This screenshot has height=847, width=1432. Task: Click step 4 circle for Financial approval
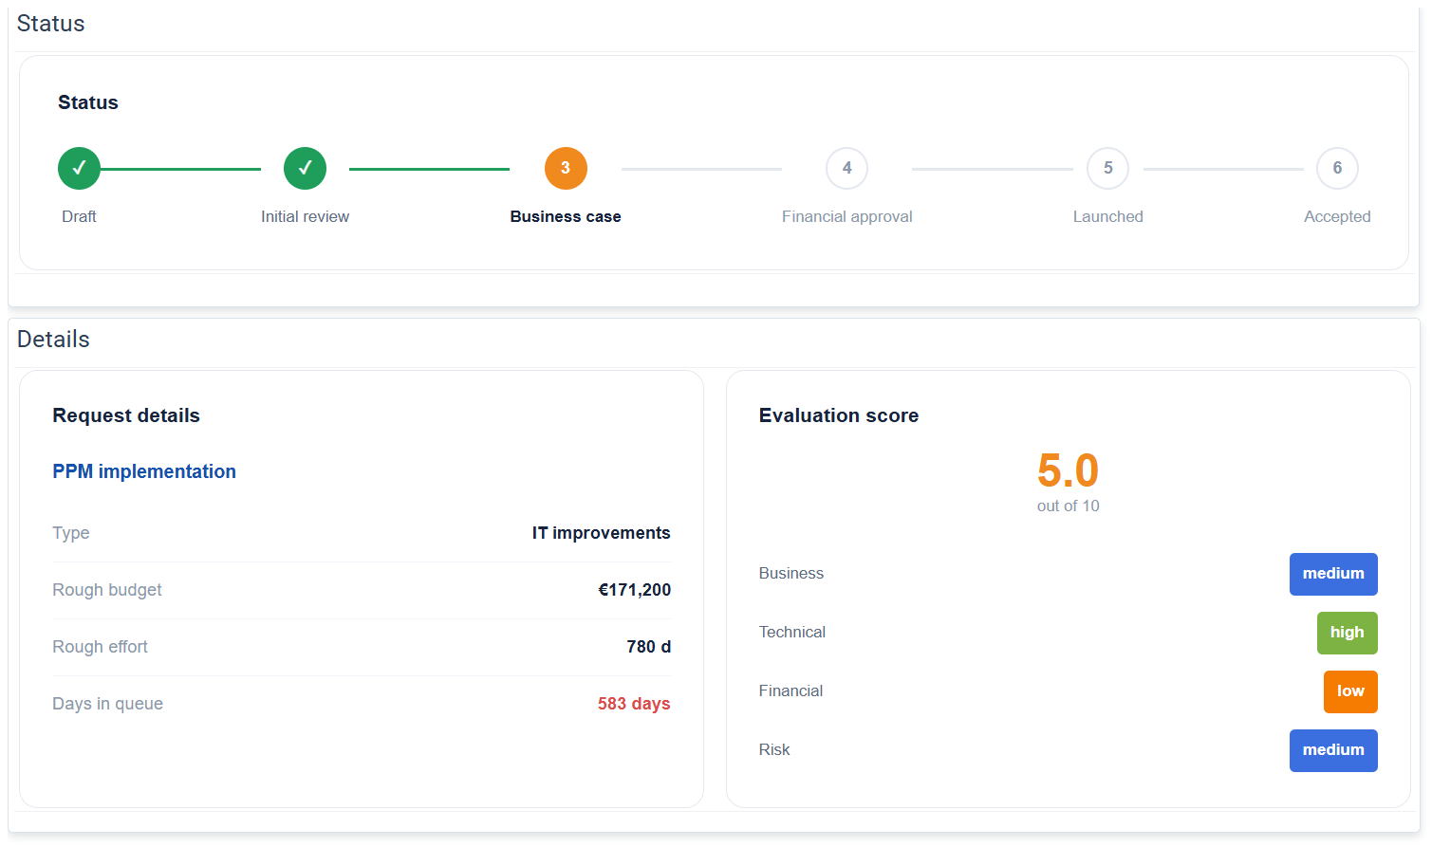tap(847, 169)
